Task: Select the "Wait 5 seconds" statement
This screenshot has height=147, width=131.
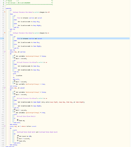Action: (21, 110)
